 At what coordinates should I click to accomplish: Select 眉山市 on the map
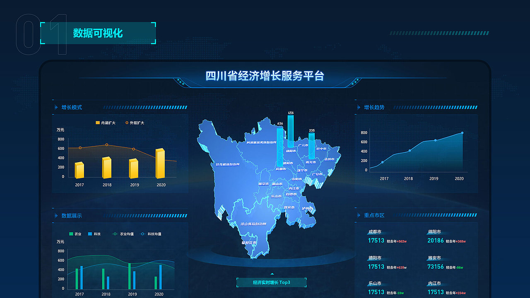[x=277, y=184]
